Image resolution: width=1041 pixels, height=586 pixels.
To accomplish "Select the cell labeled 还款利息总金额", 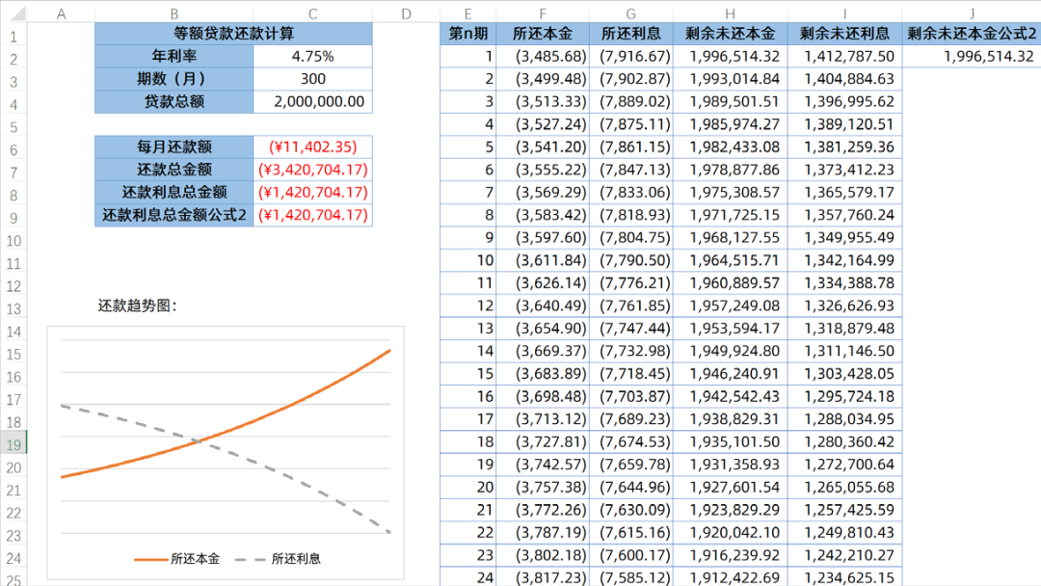I will point(173,193).
